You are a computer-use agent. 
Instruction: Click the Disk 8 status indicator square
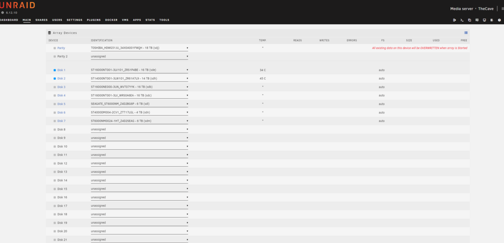click(54, 130)
